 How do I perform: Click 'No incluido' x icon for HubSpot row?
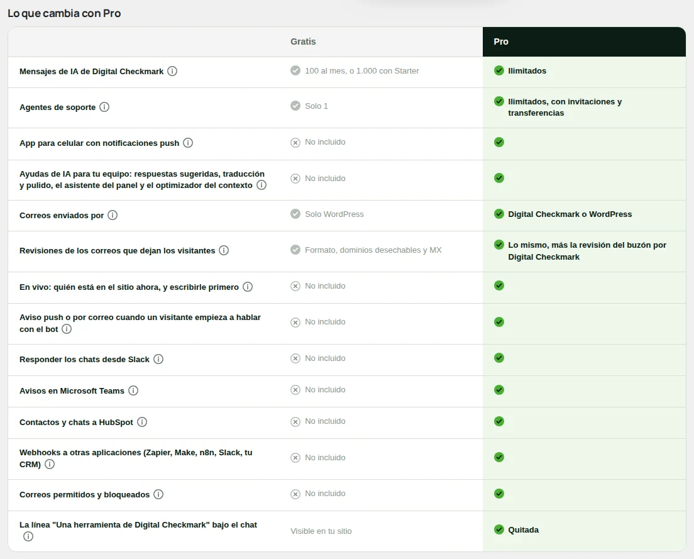coord(295,422)
